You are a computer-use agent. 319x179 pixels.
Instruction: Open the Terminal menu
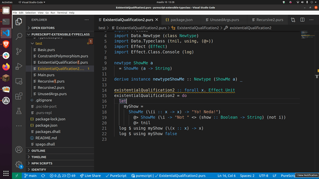click(62, 13)
